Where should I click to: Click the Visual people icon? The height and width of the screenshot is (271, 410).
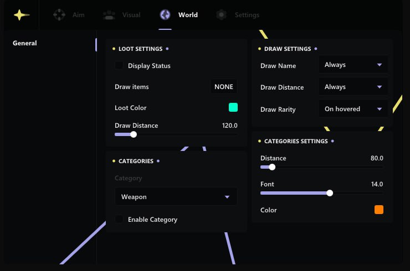[109, 15]
